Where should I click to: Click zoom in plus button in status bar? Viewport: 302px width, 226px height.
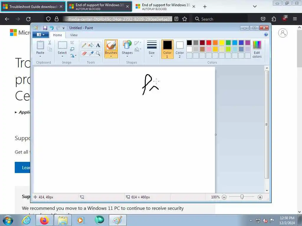point(260,197)
